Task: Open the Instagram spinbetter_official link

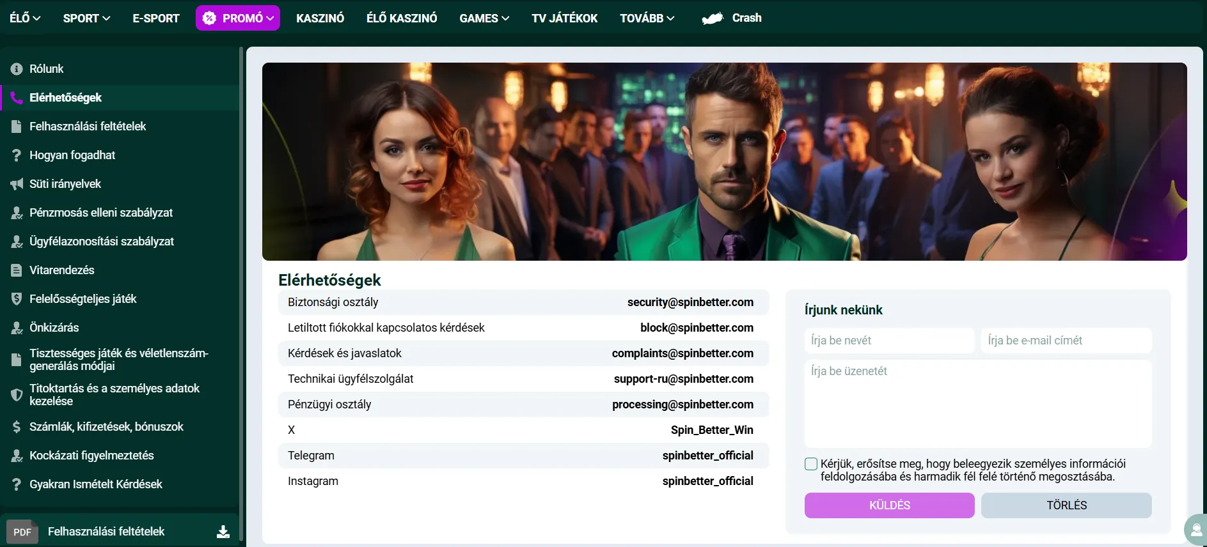Action: pyautogui.click(x=707, y=481)
